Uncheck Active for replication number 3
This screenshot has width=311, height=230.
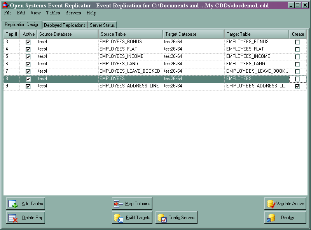click(28, 42)
